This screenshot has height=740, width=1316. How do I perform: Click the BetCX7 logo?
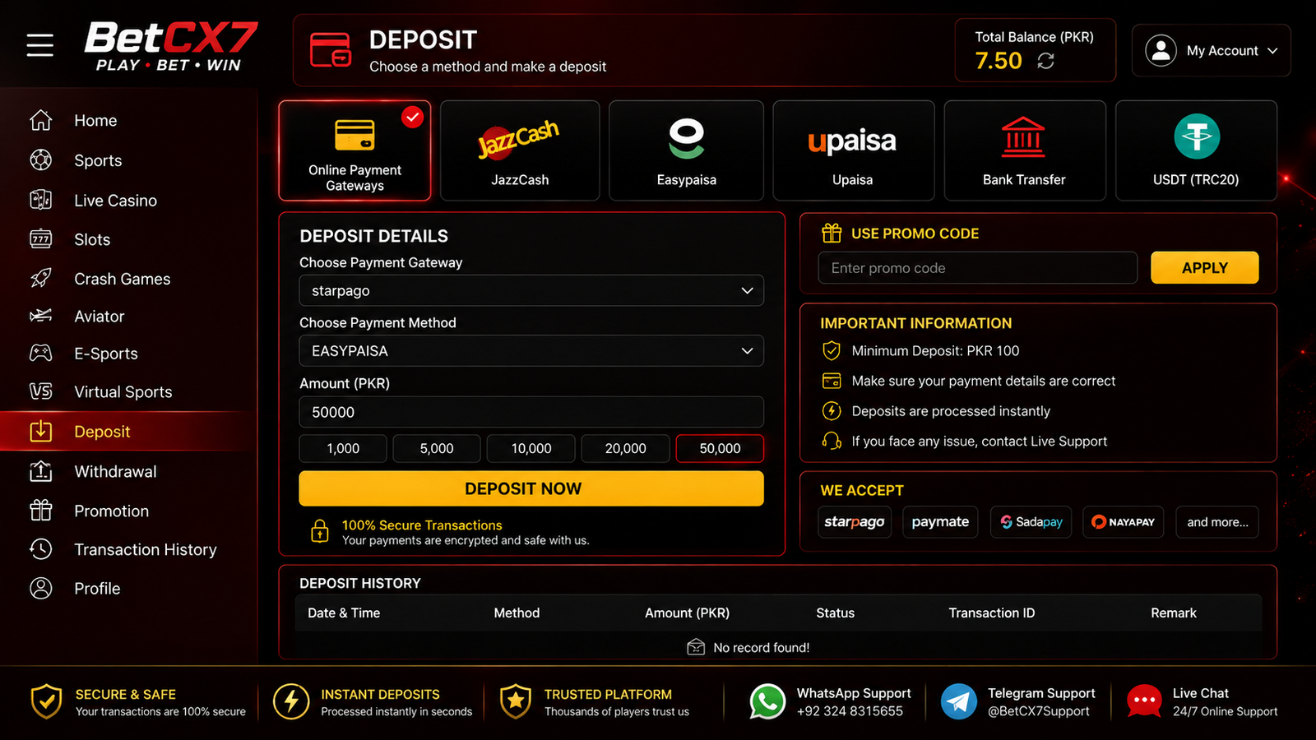(x=170, y=47)
